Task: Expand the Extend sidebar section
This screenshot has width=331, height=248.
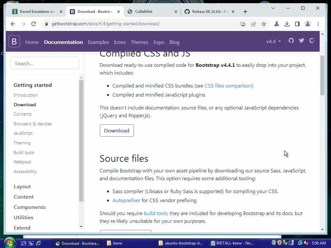Action: pyautogui.click(x=22, y=228)
